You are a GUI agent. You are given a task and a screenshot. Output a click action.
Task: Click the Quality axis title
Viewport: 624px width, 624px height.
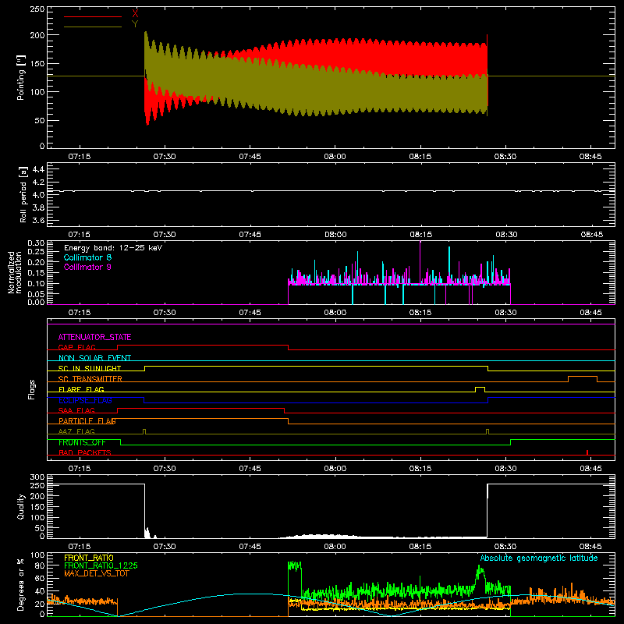click(20, 506)
